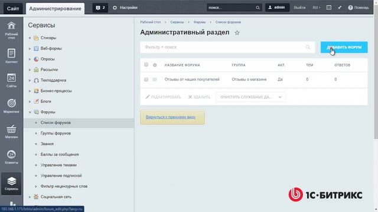Click the Техподдержка headset icon

pos(36,80)
